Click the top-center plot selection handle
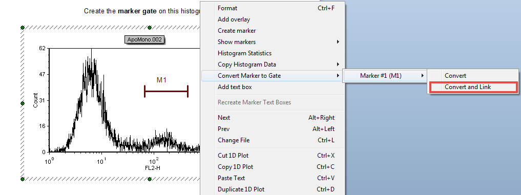Viewport: 521px width, 195px height. click(x=150, y=28)
